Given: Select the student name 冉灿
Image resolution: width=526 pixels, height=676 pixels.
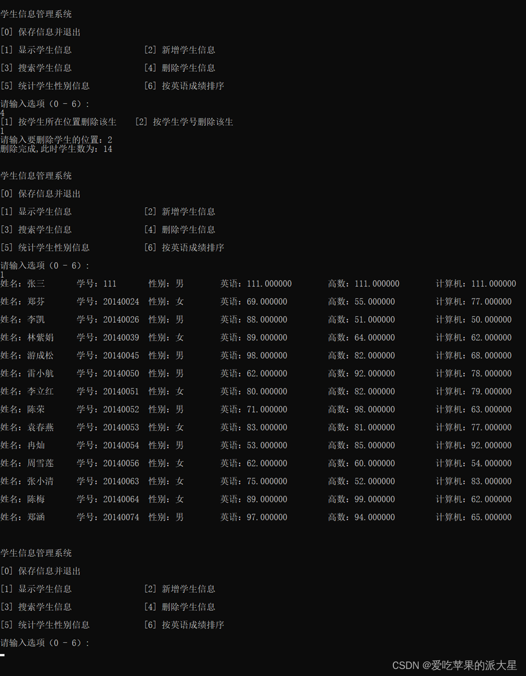Looking at the screenshot, I should (x=36, y=446).
